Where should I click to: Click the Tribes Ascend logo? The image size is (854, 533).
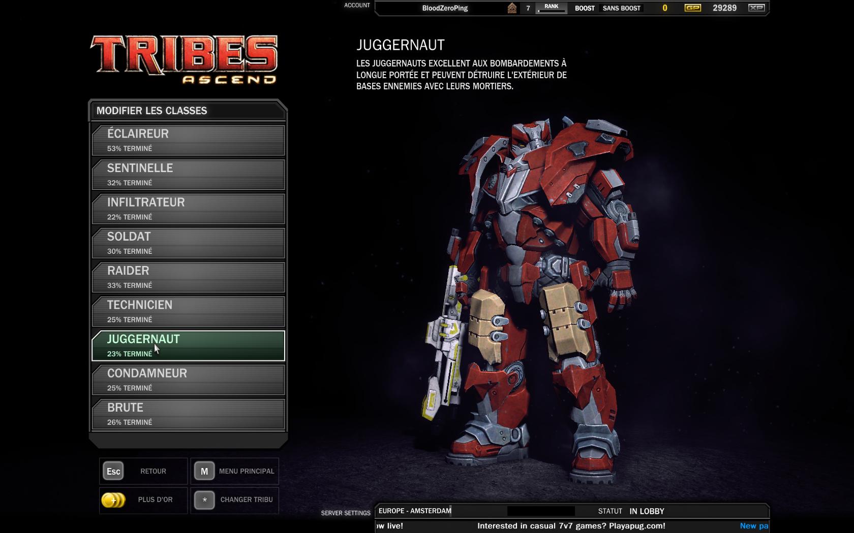point(184,59)
